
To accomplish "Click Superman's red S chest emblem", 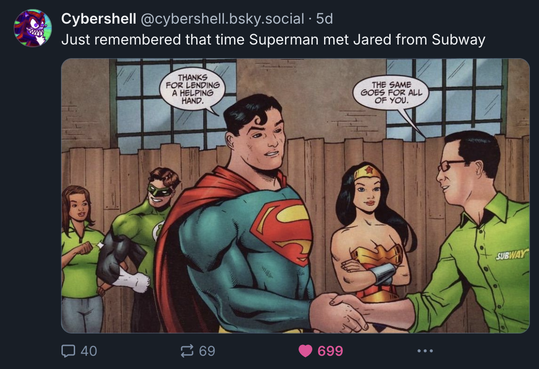I will point(283,230).
